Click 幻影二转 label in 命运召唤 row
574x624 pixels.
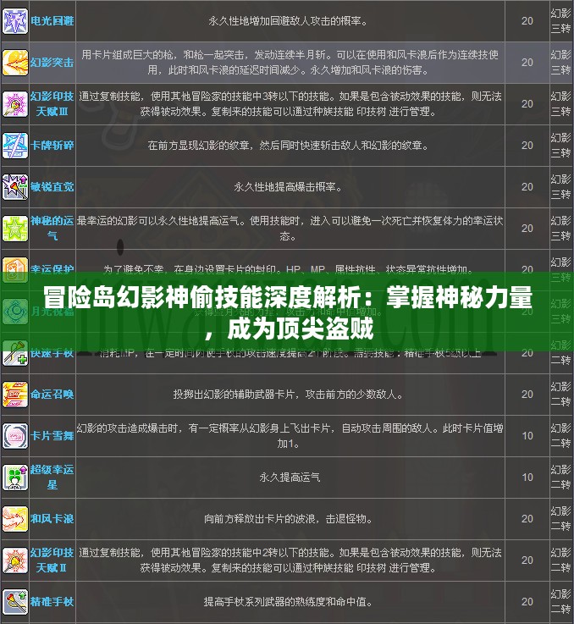(x=560, y=395)
